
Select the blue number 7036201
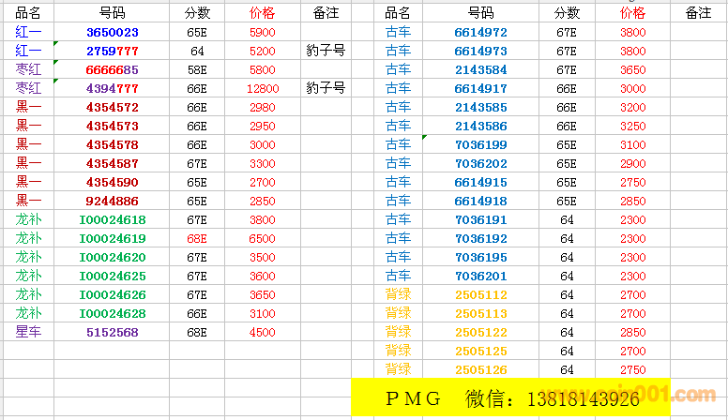480,276
